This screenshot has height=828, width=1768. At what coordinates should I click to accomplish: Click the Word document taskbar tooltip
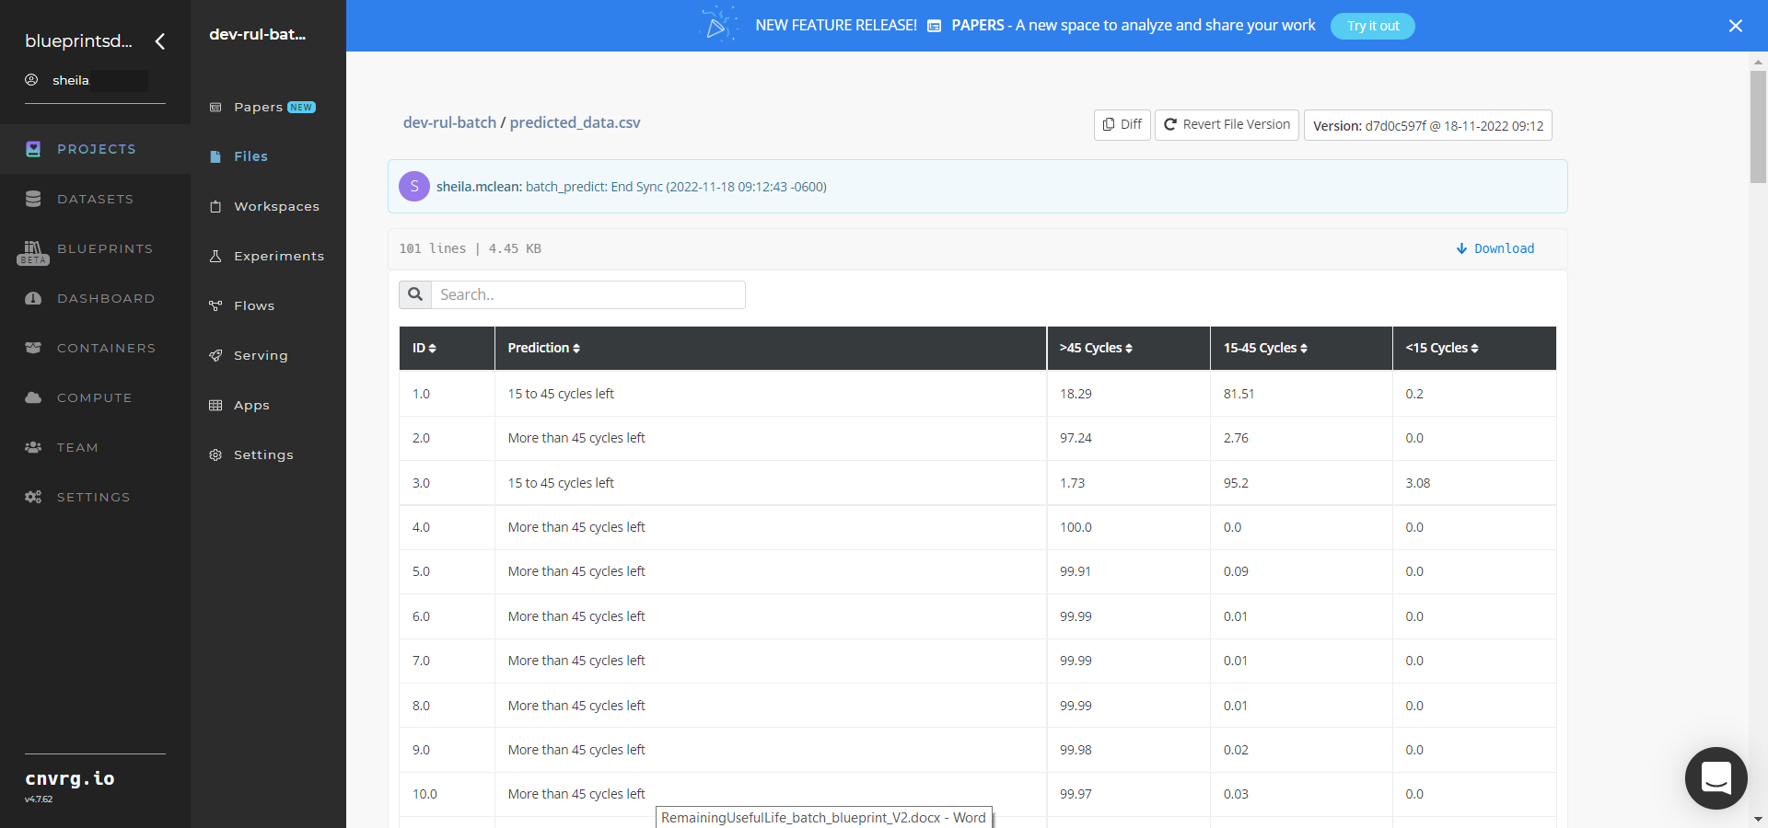[824, 817]
